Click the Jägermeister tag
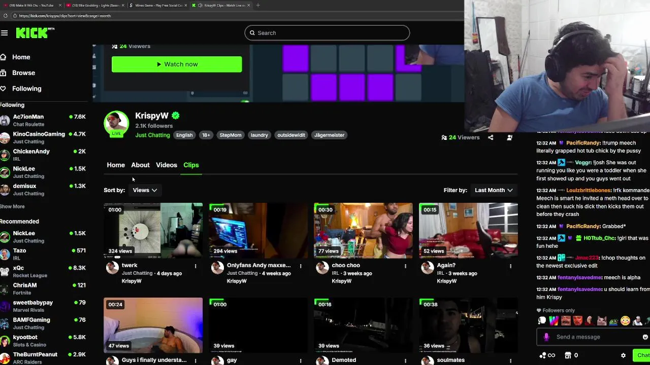Viewport: 650px width, 365px height. (329, 135)
